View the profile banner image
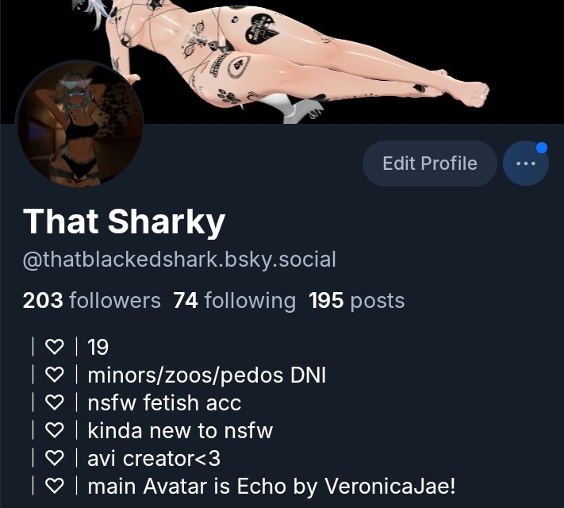 tap(282, 62)
